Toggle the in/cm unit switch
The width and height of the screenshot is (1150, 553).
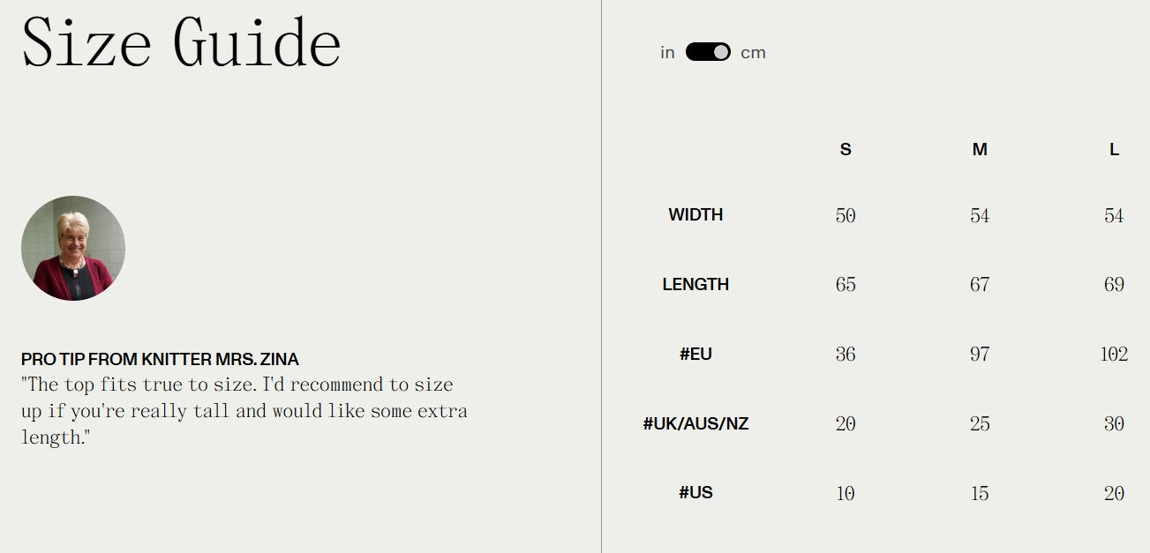(x=708, y=52)
